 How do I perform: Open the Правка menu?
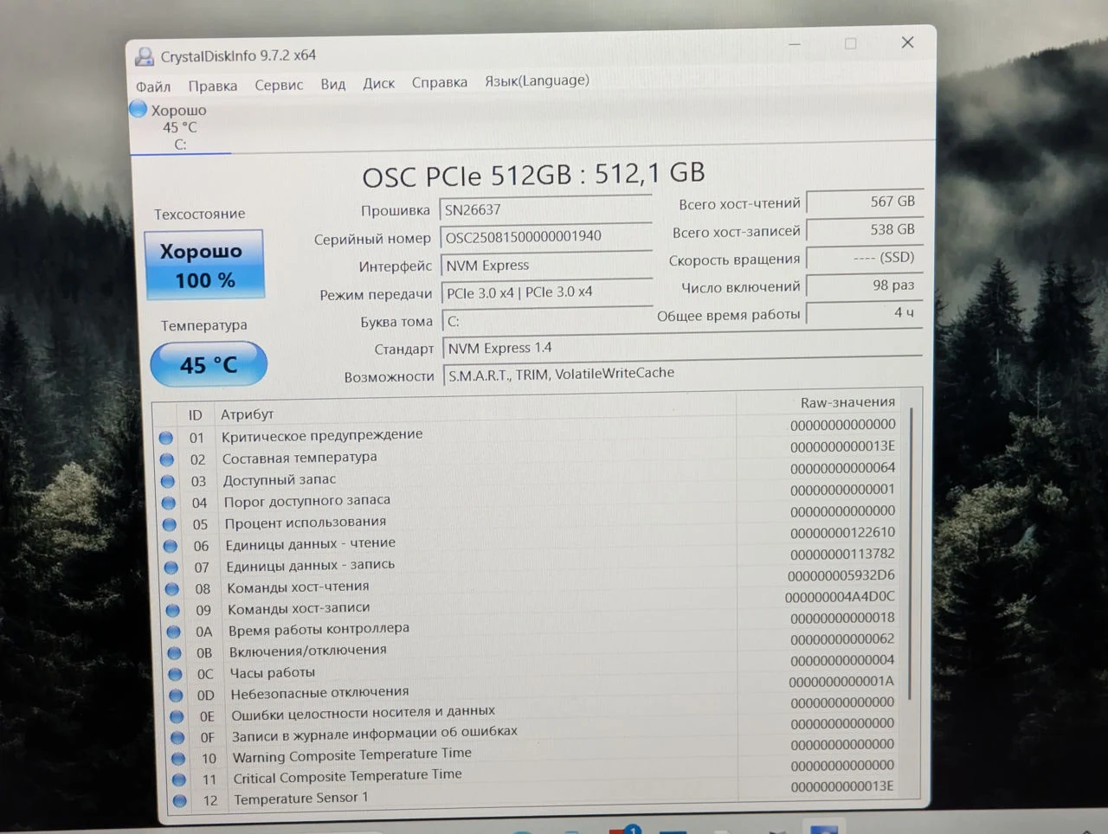[x=213, y=86]
